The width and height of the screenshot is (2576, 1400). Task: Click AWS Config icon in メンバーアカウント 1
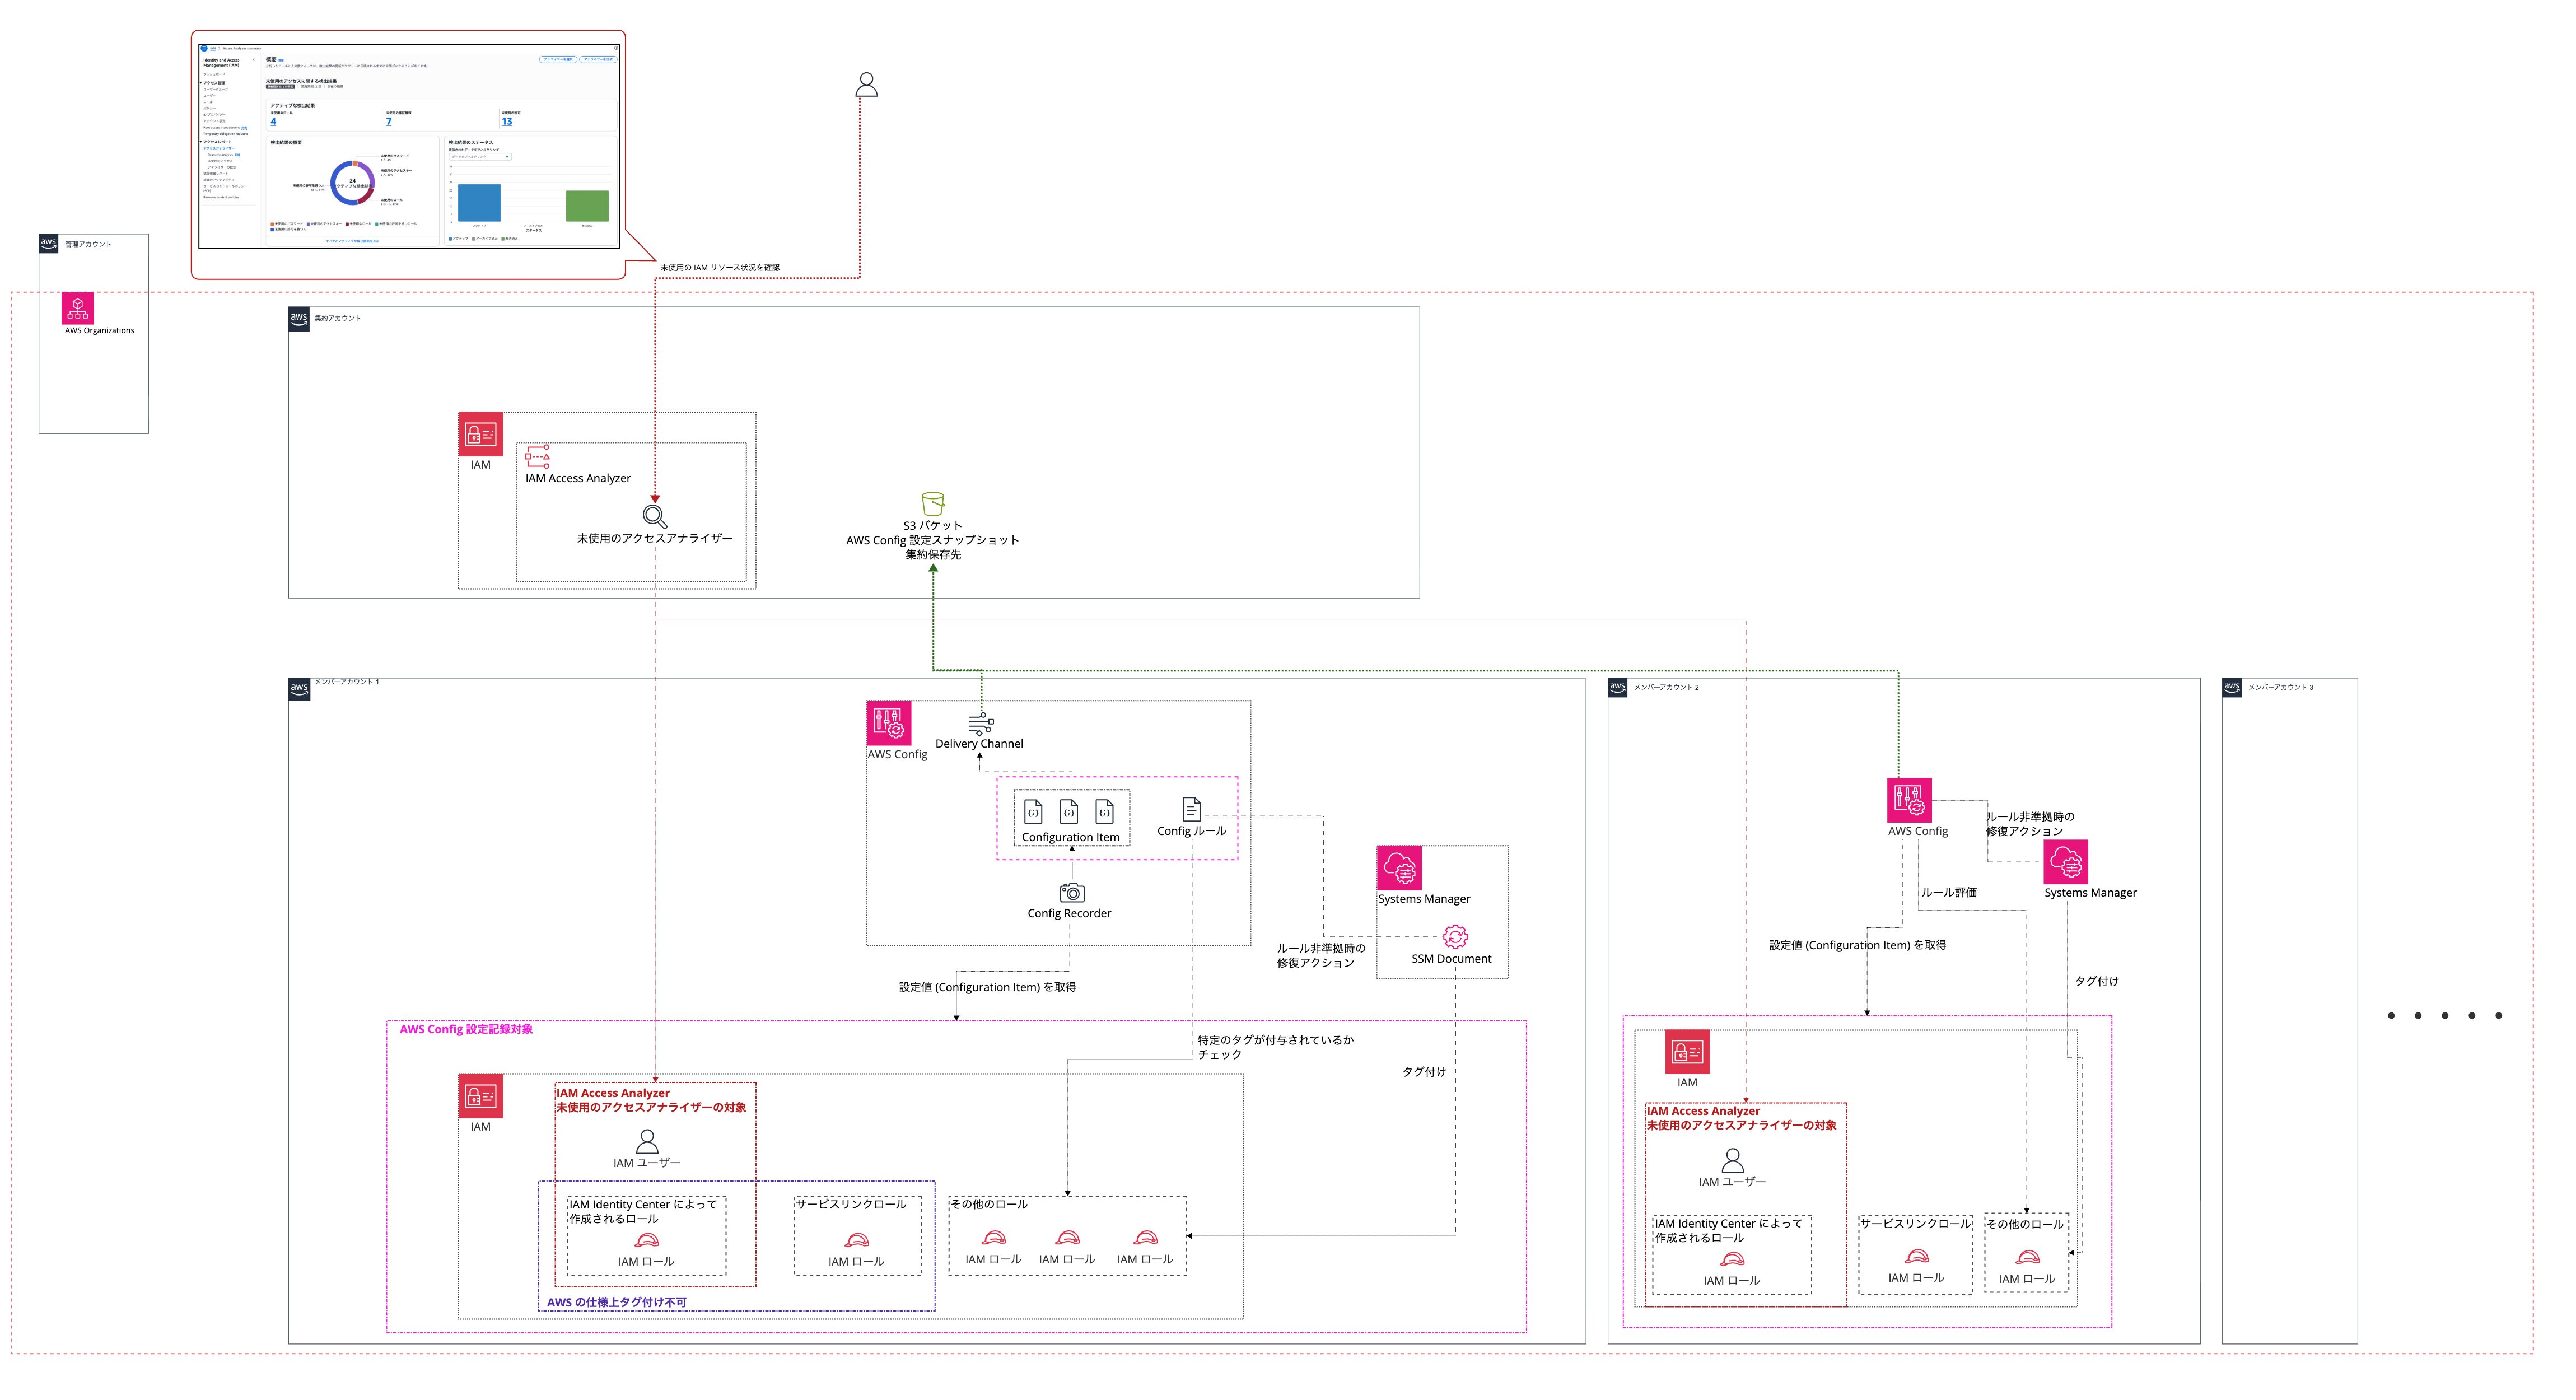click(x=888, y=723)
